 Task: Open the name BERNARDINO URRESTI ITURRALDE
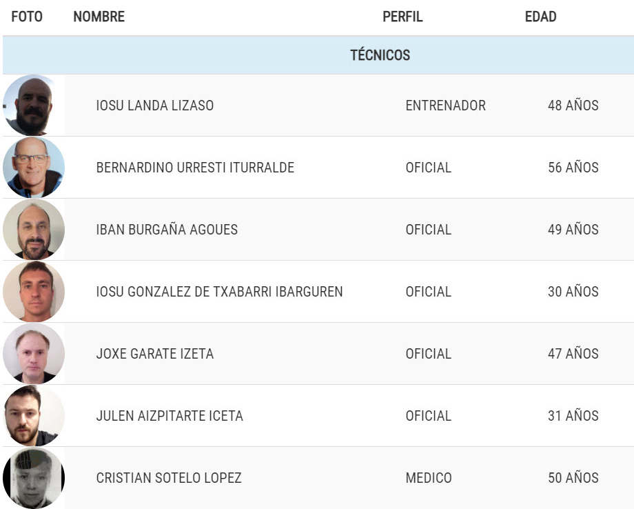coord(195,167)
